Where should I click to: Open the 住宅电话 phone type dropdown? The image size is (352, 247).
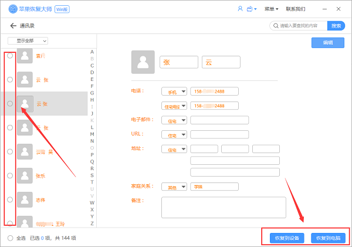point(174,106)
